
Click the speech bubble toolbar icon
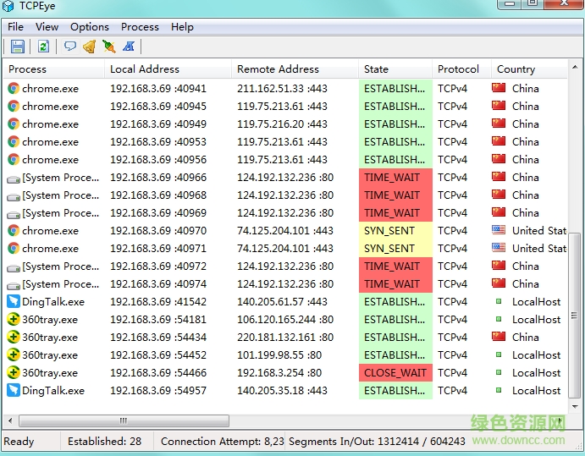pos(70,47)
